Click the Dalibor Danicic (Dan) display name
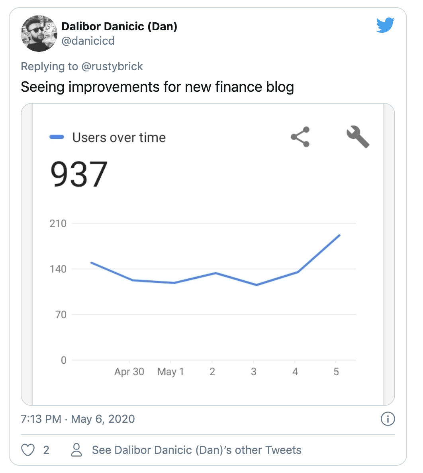 tap(119, 27)
